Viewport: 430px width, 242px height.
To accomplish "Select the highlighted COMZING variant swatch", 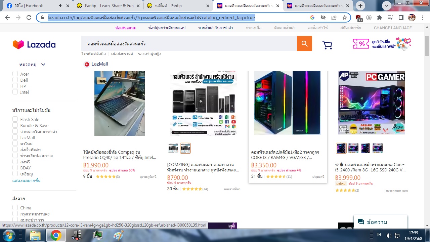I will coord(185,148).
